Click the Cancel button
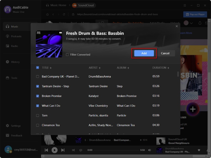Screen dimensions: 211x158 [x=165, y=53]
